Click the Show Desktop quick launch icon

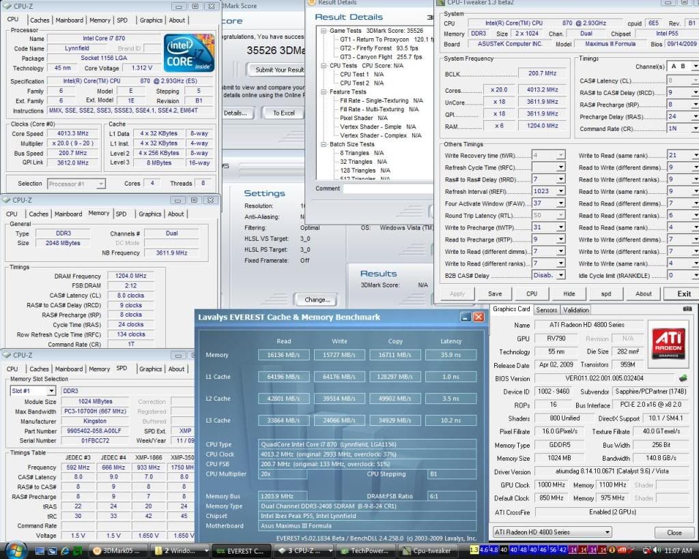40,551
